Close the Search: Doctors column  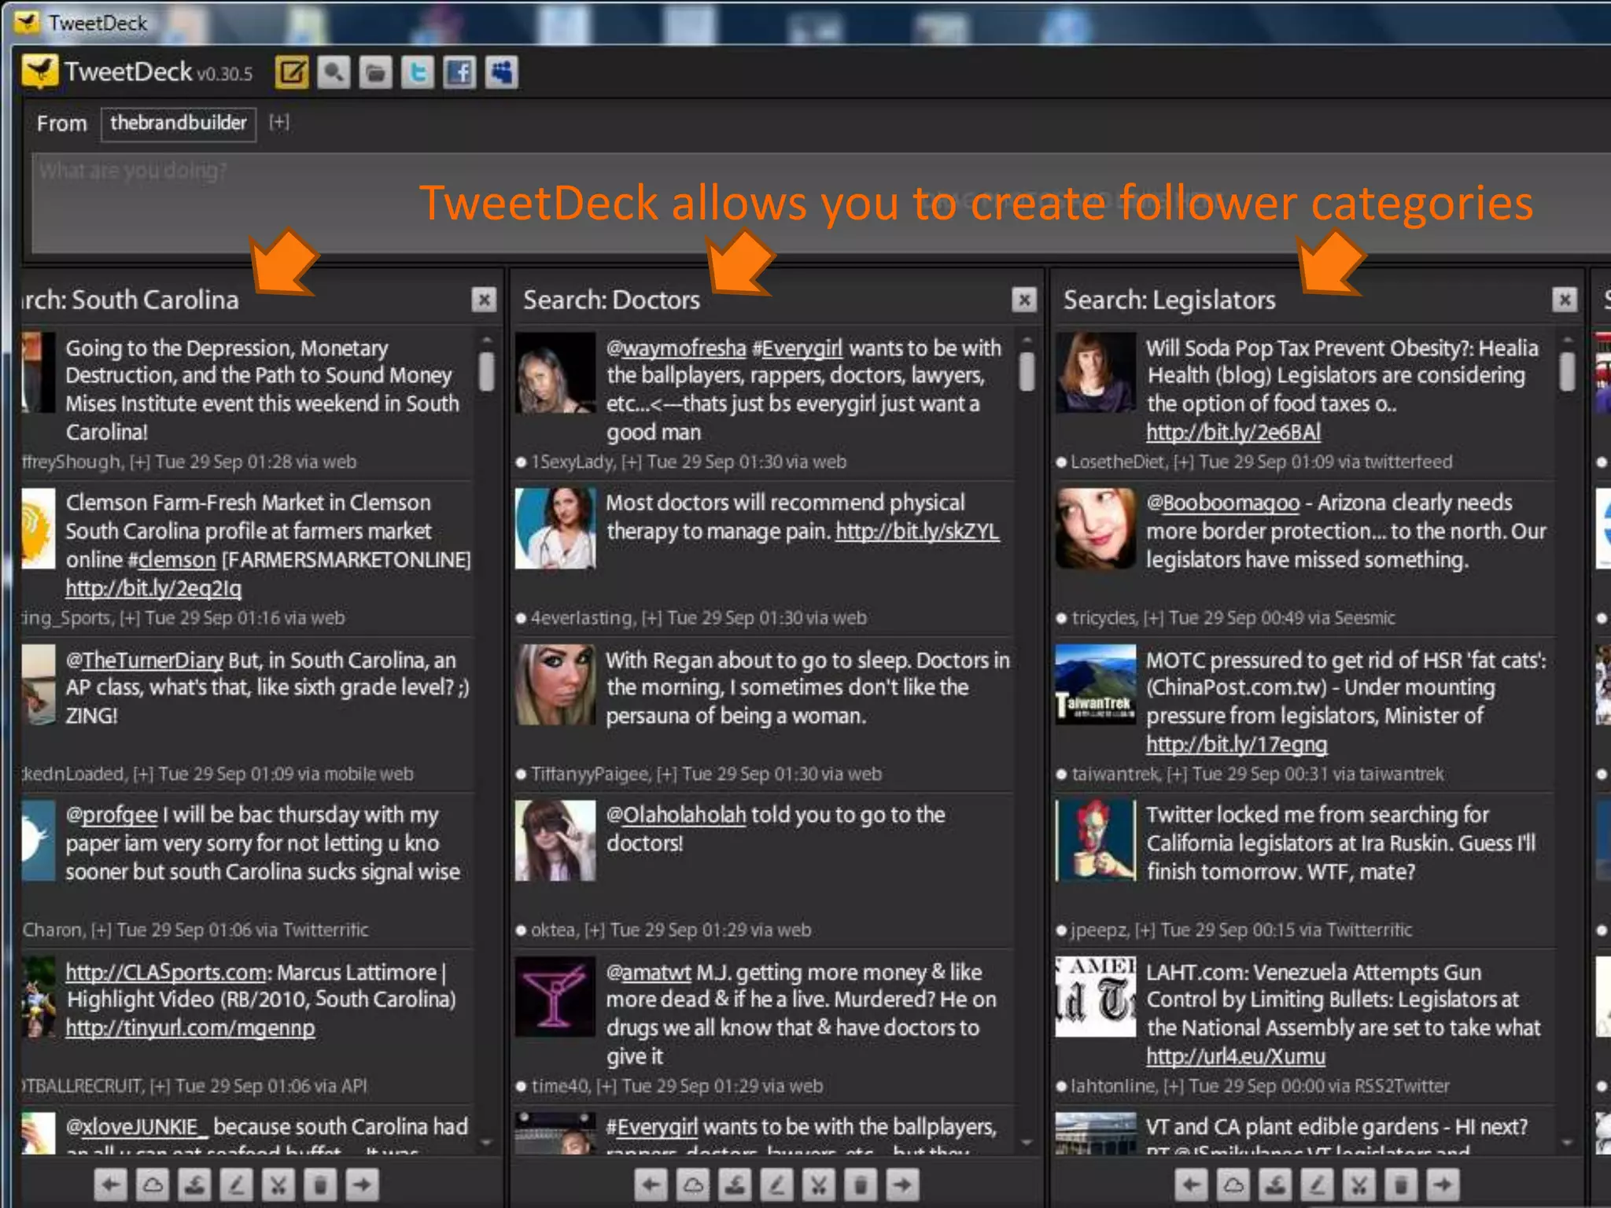pos(1024,300)
